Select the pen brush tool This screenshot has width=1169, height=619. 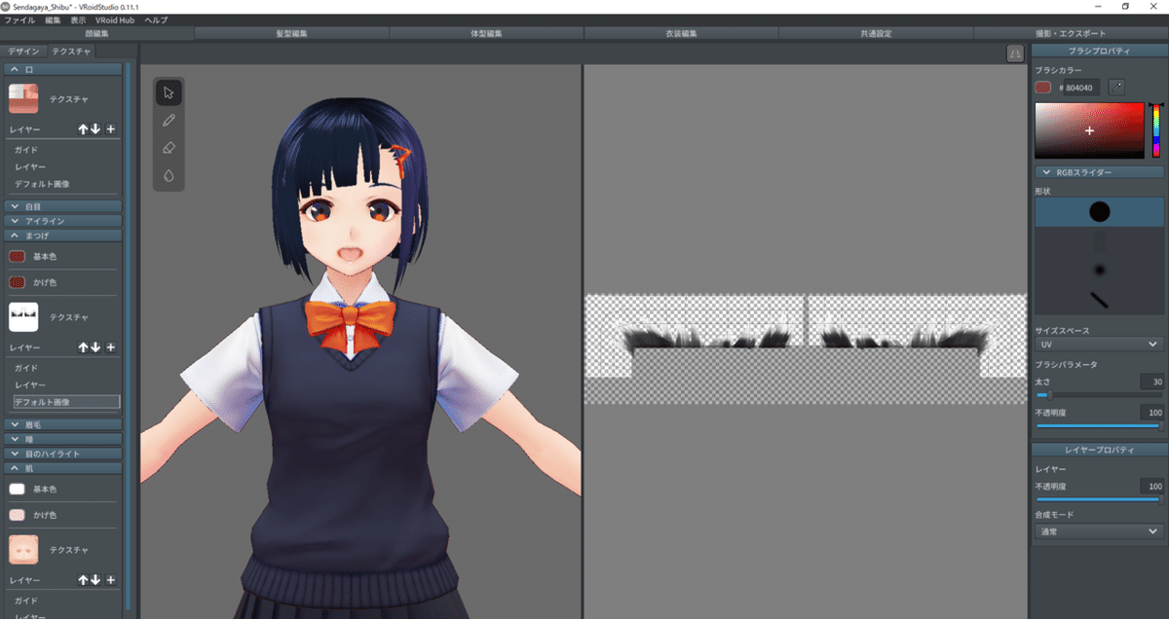point(168,120)
